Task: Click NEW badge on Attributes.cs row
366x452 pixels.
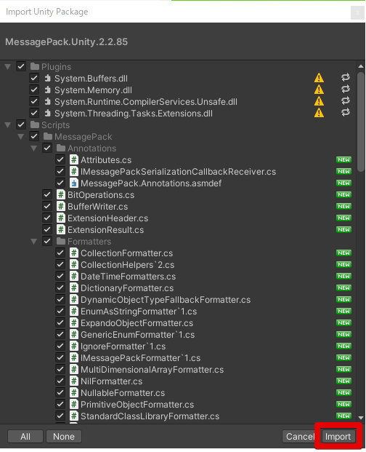Action: click(x=344, y=159)
